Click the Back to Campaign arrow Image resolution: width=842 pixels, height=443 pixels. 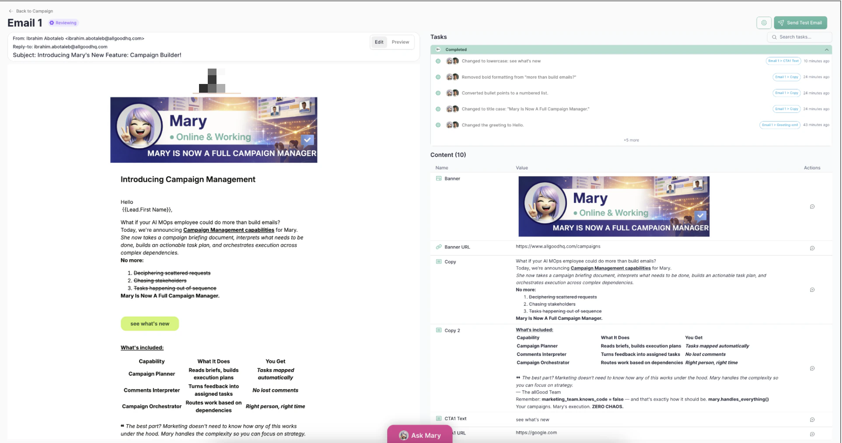(x=10, y=11)
